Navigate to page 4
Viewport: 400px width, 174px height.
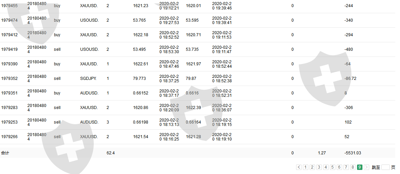[326, 167]
